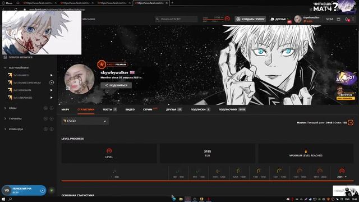This screenshot has height=202, width=359.
Task: Click the 3195 ELO value
Action: pyautogui.click(x=207, y=151)
